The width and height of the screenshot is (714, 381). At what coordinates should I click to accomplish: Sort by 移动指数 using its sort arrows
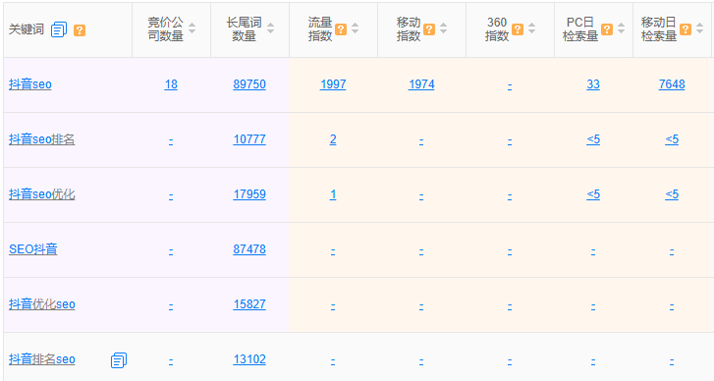coord(444,28)
